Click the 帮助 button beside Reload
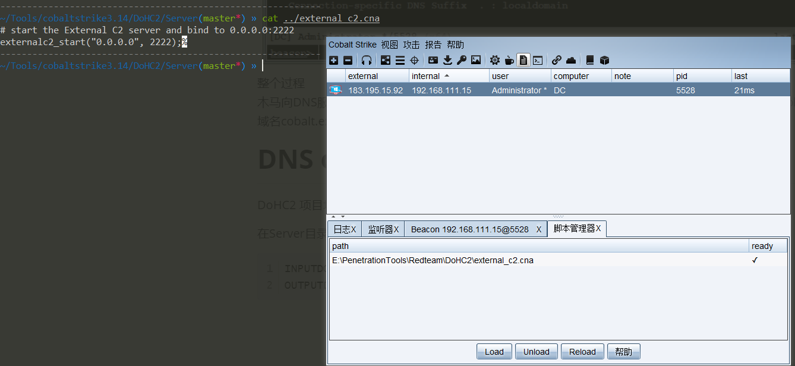795x366 pixels. tap(624, 352)
